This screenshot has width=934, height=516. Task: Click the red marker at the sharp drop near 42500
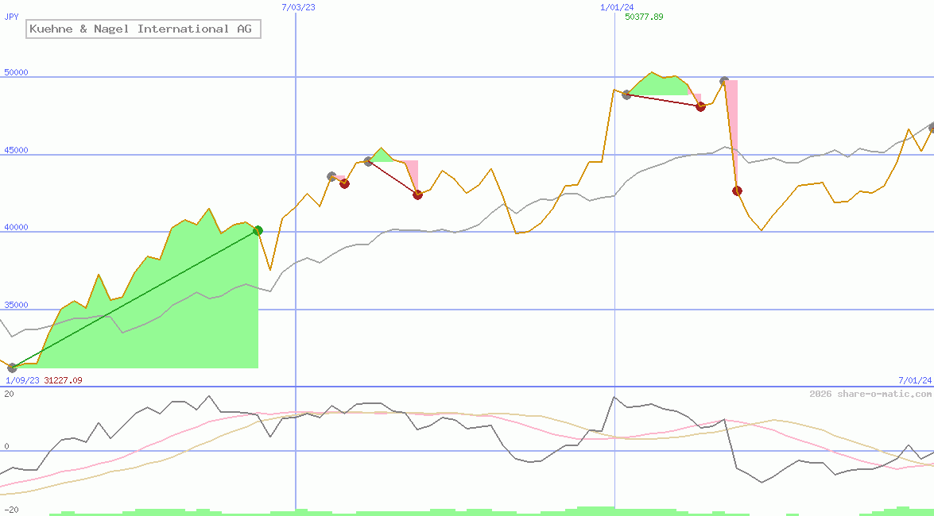(737, 191)
